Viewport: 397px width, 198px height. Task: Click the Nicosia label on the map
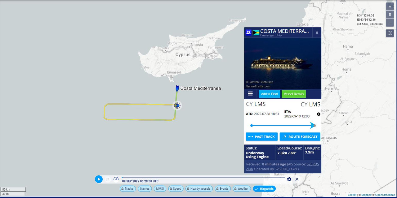point(197,45)
